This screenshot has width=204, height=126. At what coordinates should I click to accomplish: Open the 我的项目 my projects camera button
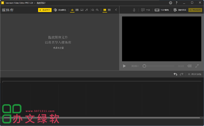click(180, 10)
